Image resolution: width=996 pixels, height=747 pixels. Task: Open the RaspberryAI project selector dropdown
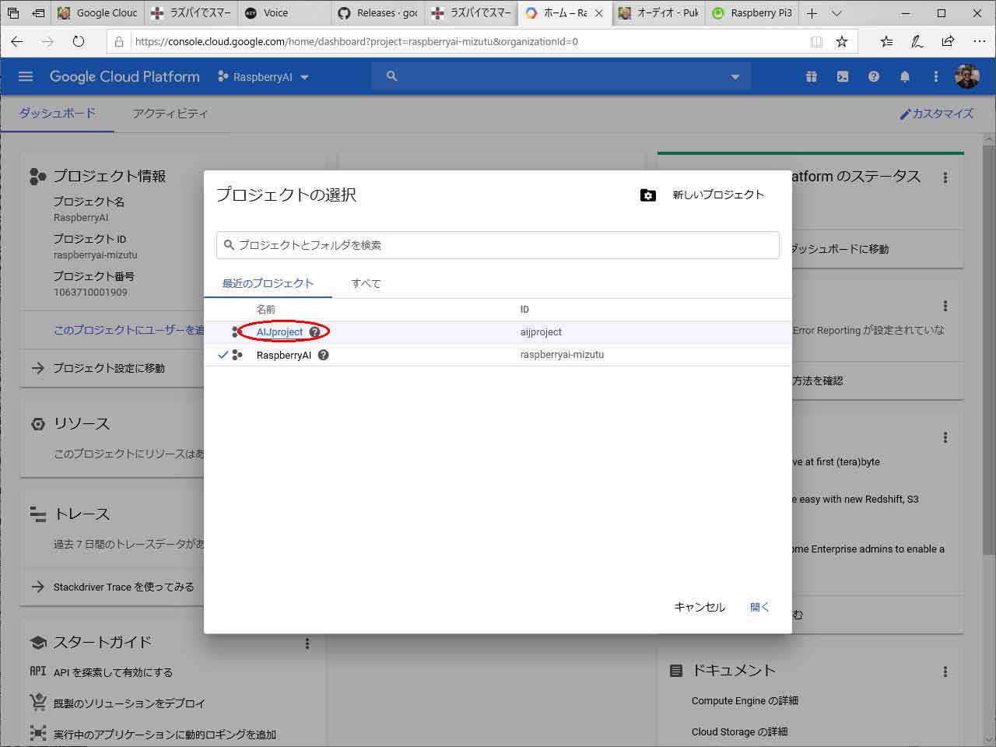263,76
